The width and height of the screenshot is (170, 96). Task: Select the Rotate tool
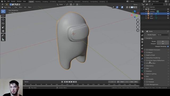pos(3,23)
